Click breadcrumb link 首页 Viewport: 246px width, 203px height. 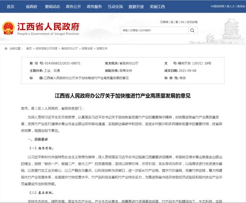point(29,48)
